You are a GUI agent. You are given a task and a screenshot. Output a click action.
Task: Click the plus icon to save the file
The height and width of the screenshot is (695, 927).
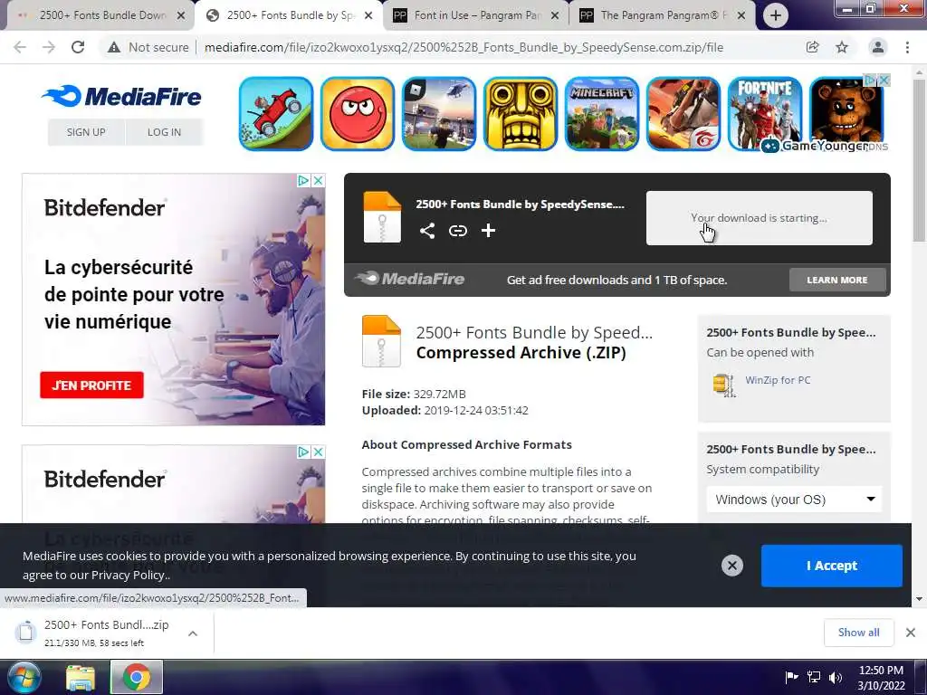point(488,231)
